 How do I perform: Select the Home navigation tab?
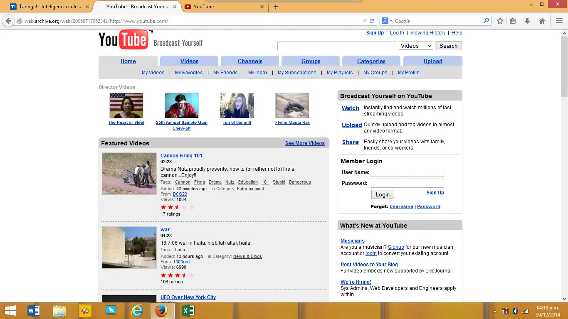pyautogui.click(x=128, y=61)
